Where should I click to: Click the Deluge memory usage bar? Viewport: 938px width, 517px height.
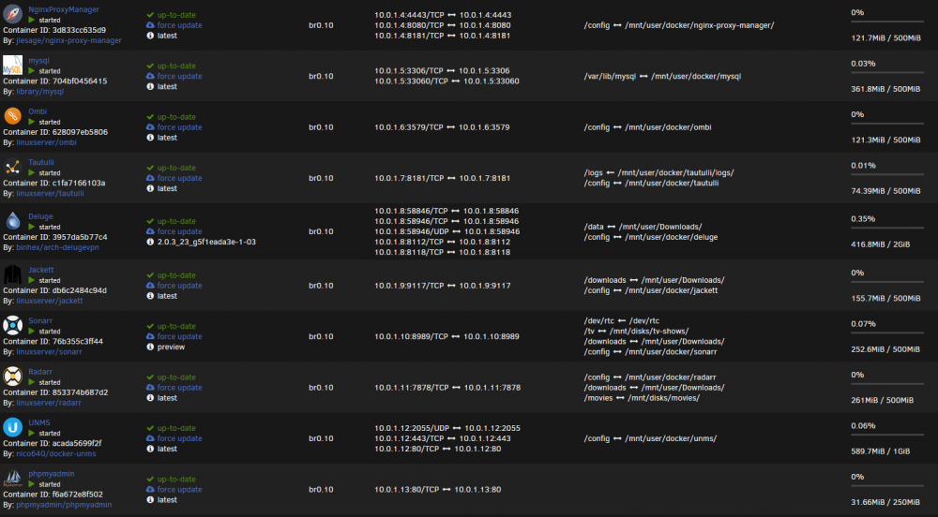887,228
